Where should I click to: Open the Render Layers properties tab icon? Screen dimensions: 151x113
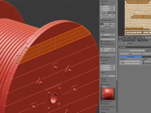pyautogui.click(x=126, y=40)
